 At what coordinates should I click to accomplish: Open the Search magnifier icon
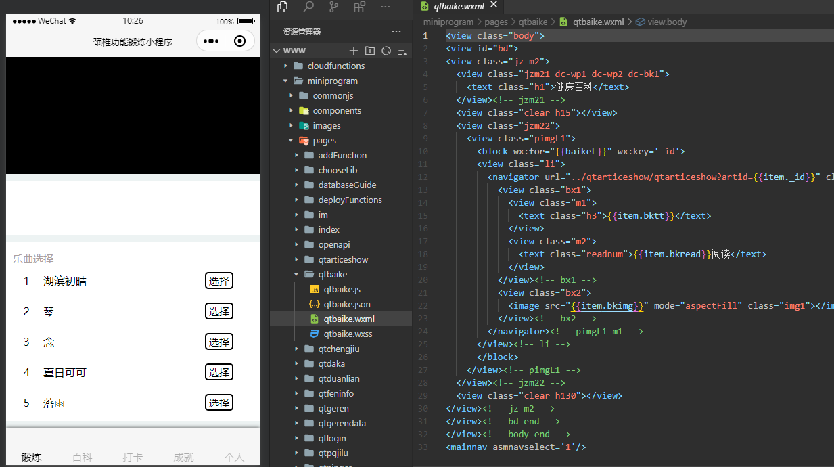click(x=308, y=7)
